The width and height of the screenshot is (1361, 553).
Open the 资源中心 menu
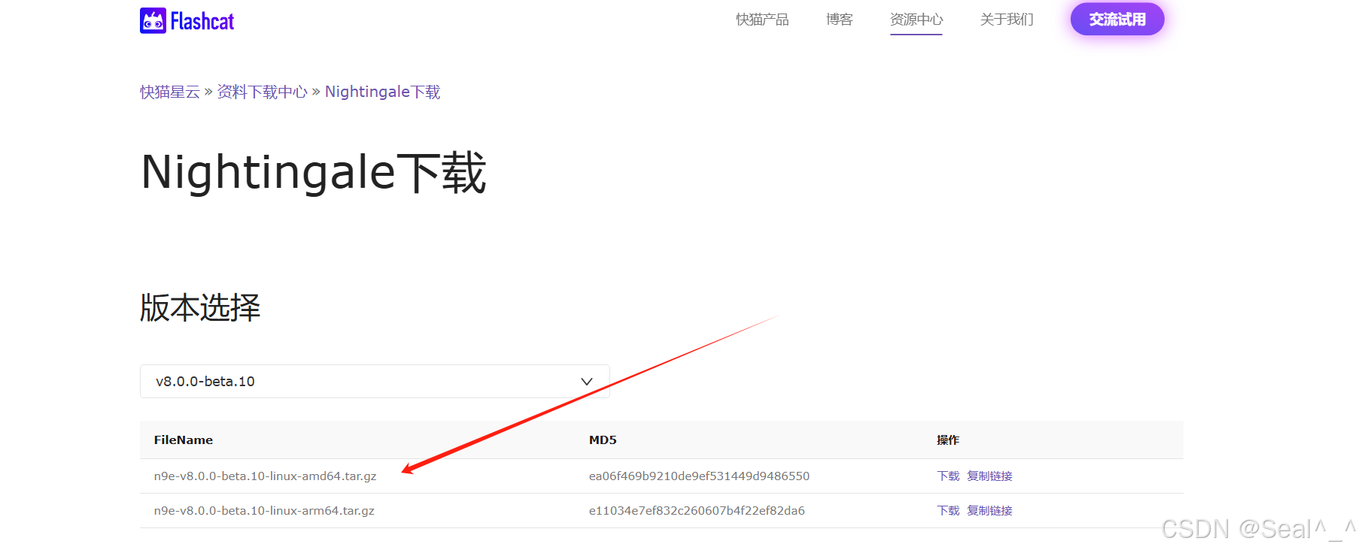(916, 20)
